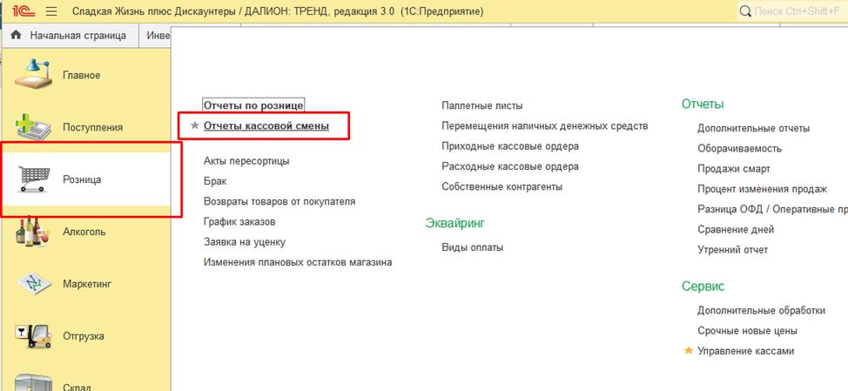Toggle favorite star next to Отчеты кассовой смены
Viewport: 848px width, 391px height.
(194, 125)
